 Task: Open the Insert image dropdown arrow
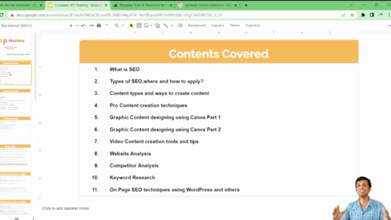[151, 26]
